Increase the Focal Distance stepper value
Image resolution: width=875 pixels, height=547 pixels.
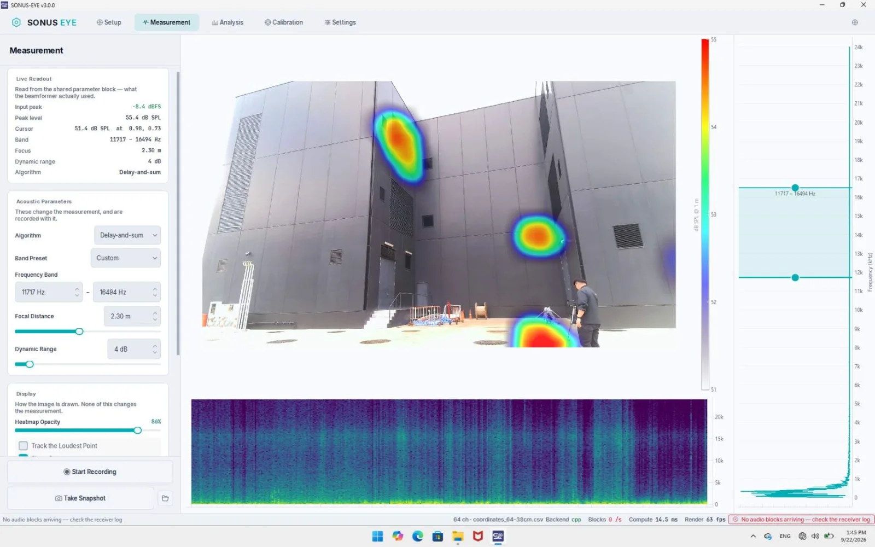click(155, 313)
